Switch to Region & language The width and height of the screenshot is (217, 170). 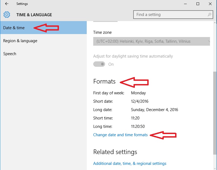[x=20, y=41]
